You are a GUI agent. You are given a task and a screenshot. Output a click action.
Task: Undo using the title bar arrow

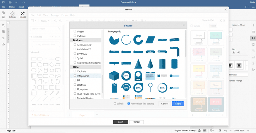[17, 2]
